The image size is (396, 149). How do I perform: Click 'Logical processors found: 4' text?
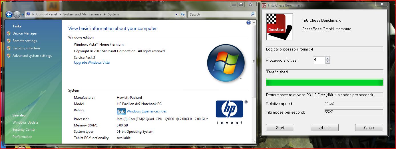290,49
